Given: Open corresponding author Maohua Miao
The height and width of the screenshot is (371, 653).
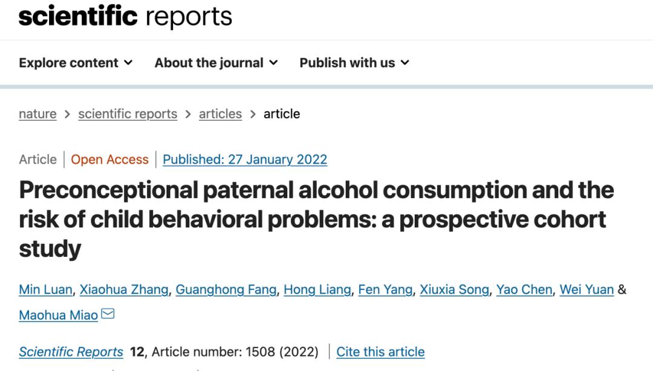Looking at the screenshot, I should tap(58, 315).
